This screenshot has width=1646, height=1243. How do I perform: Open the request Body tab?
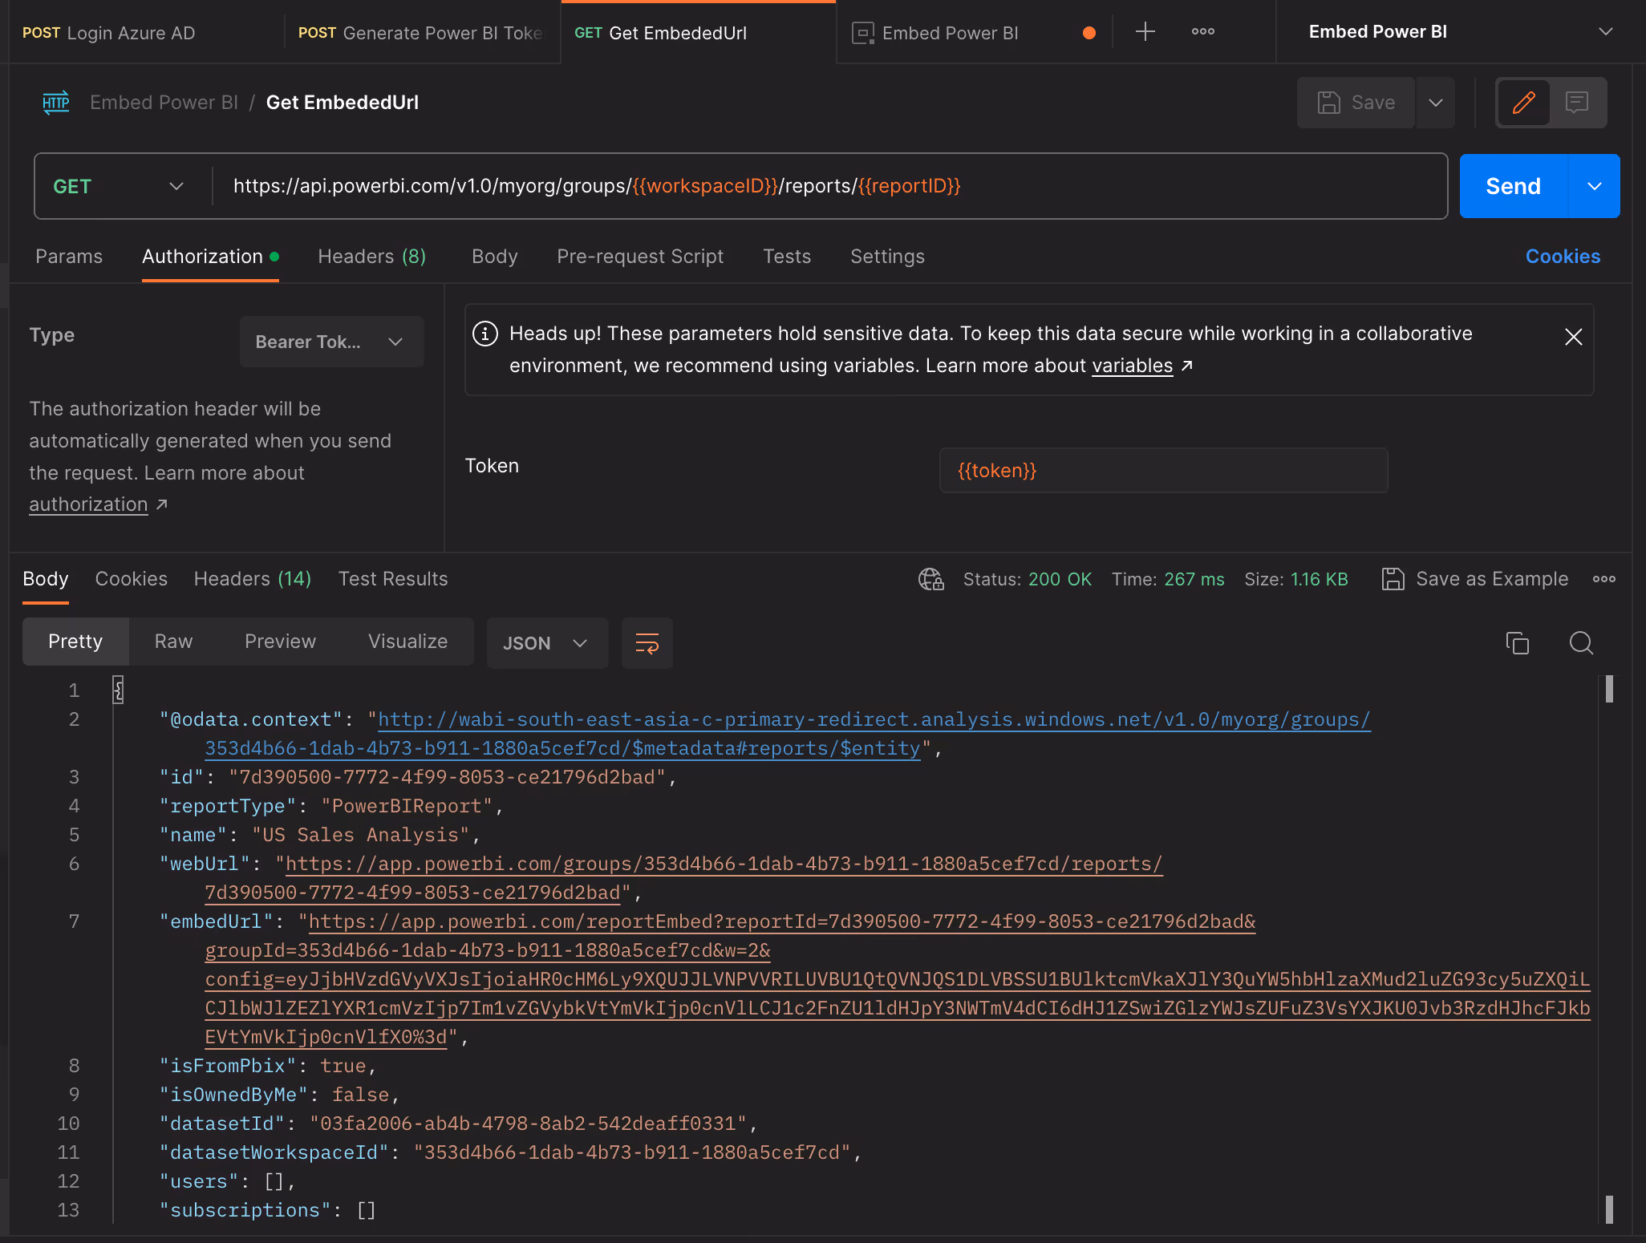point(495,257)
